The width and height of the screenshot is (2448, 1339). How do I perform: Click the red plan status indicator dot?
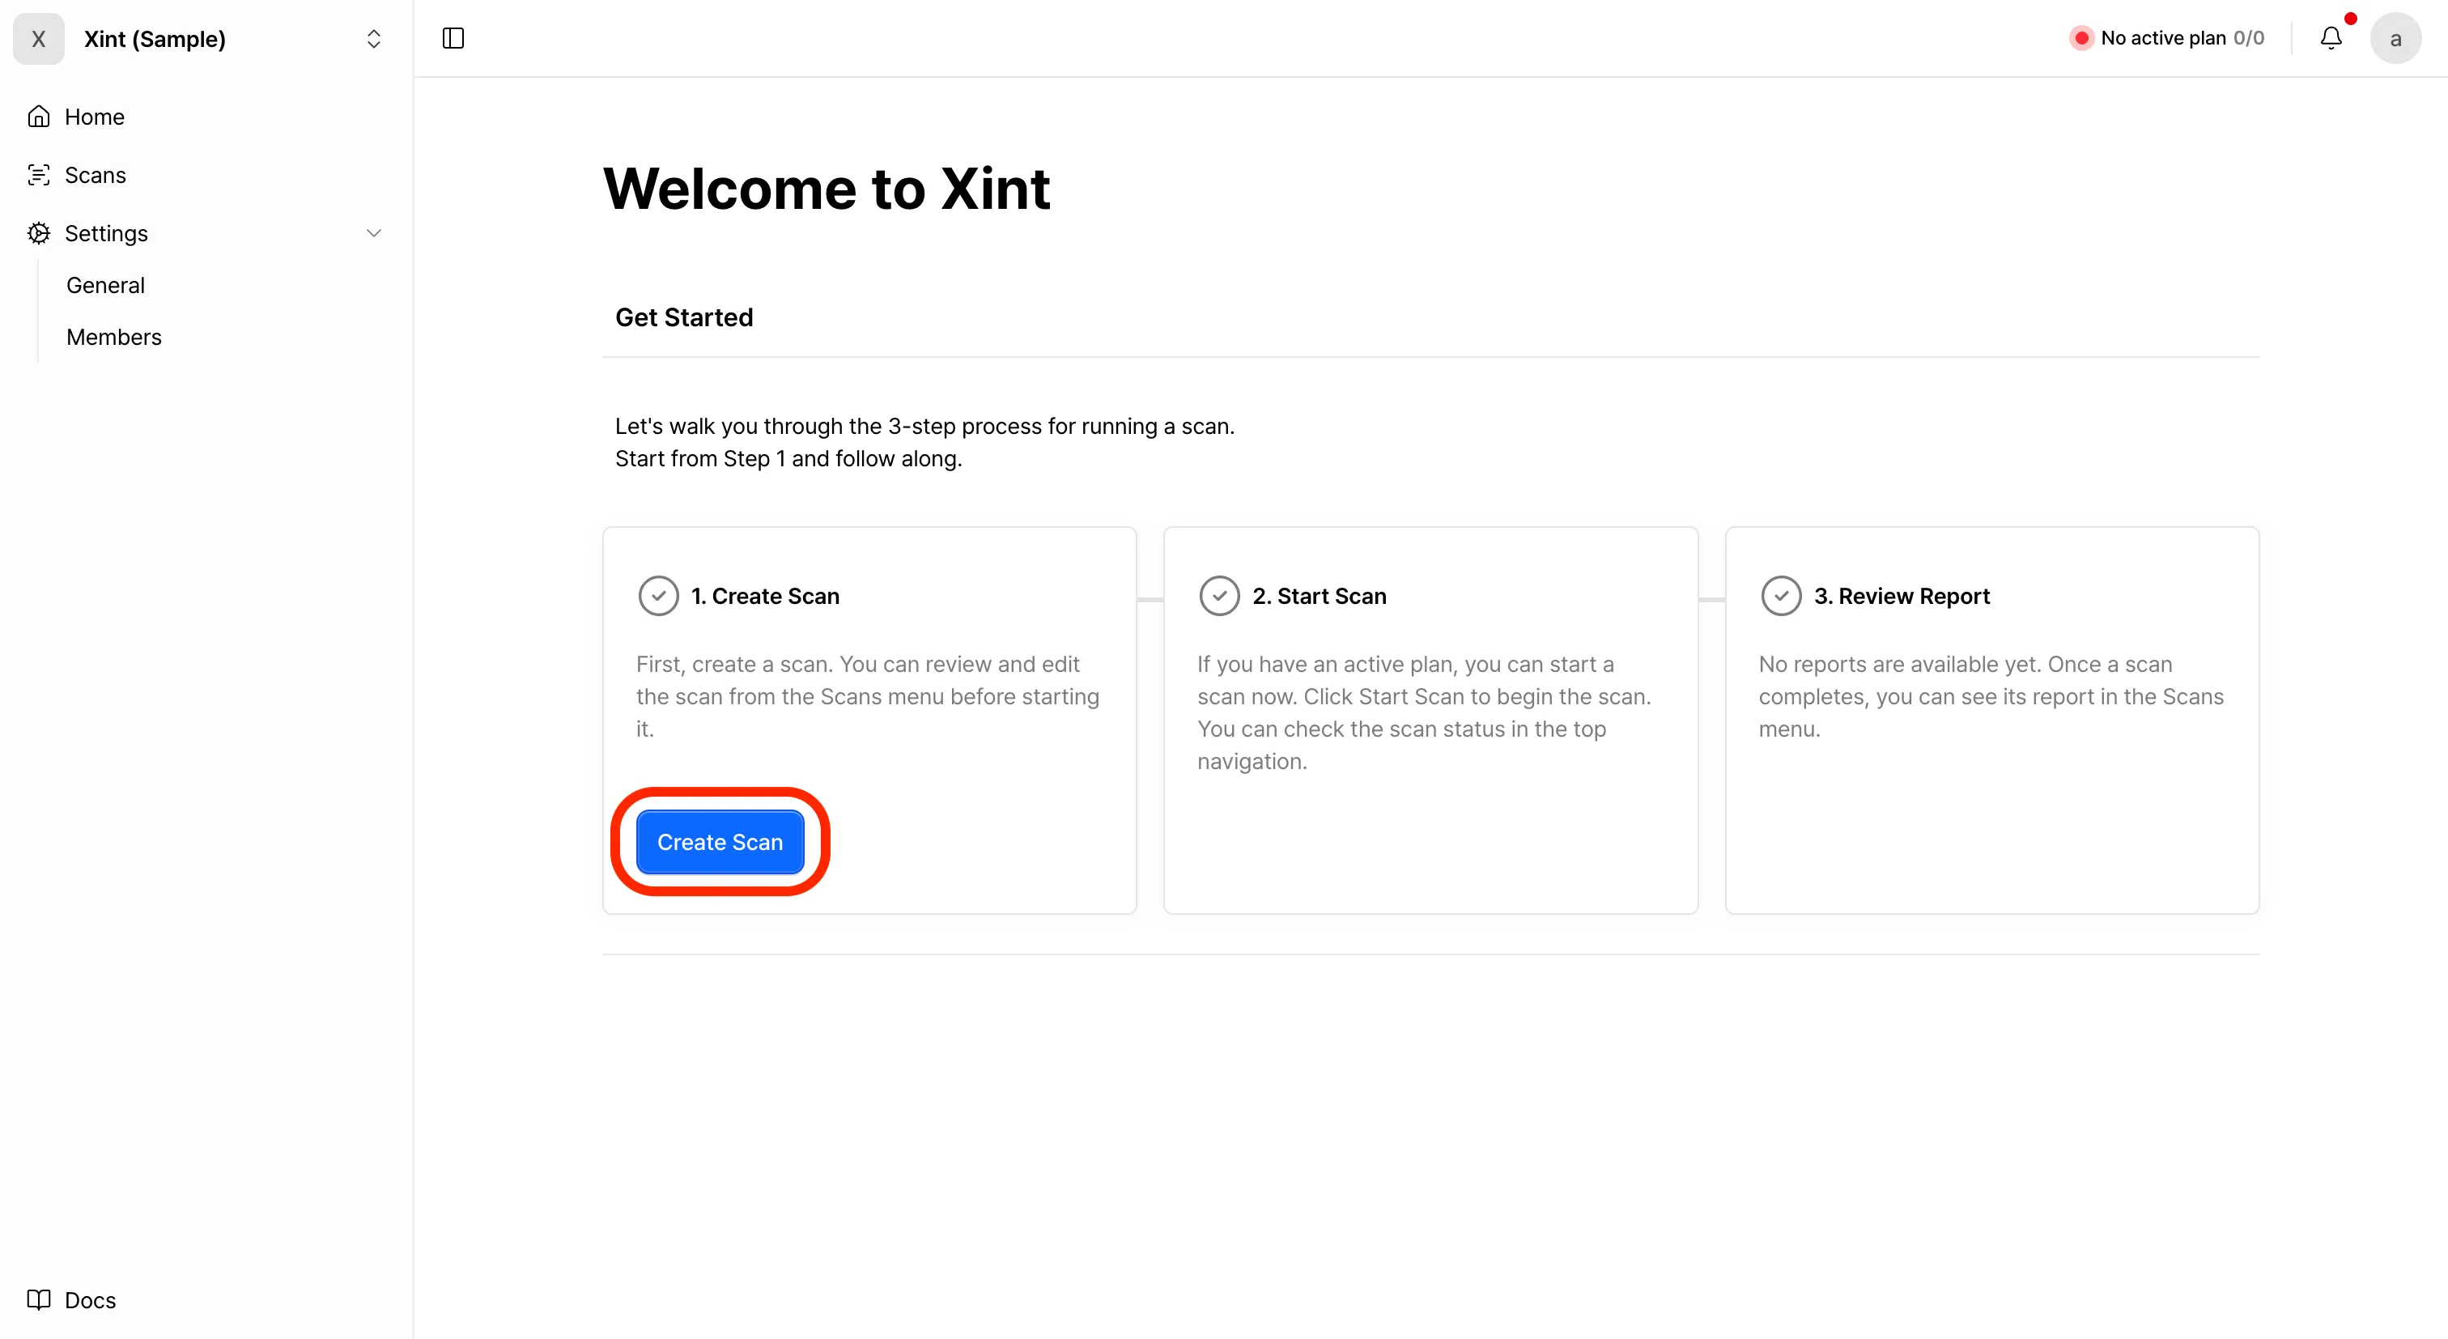(x=2083, y=37)
